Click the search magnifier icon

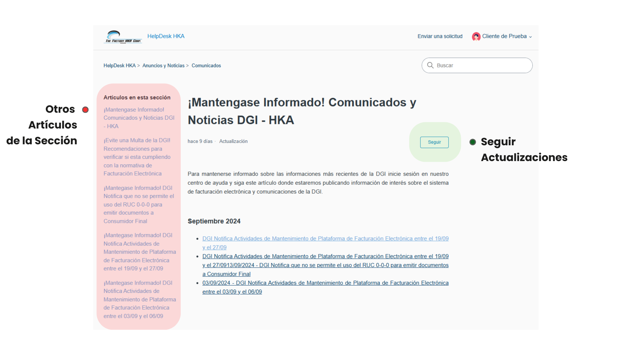[x=430, y=65]
